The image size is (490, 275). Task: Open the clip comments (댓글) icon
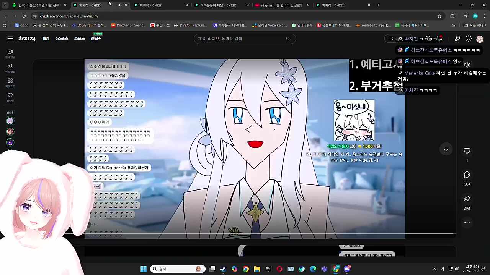point(467,175)
